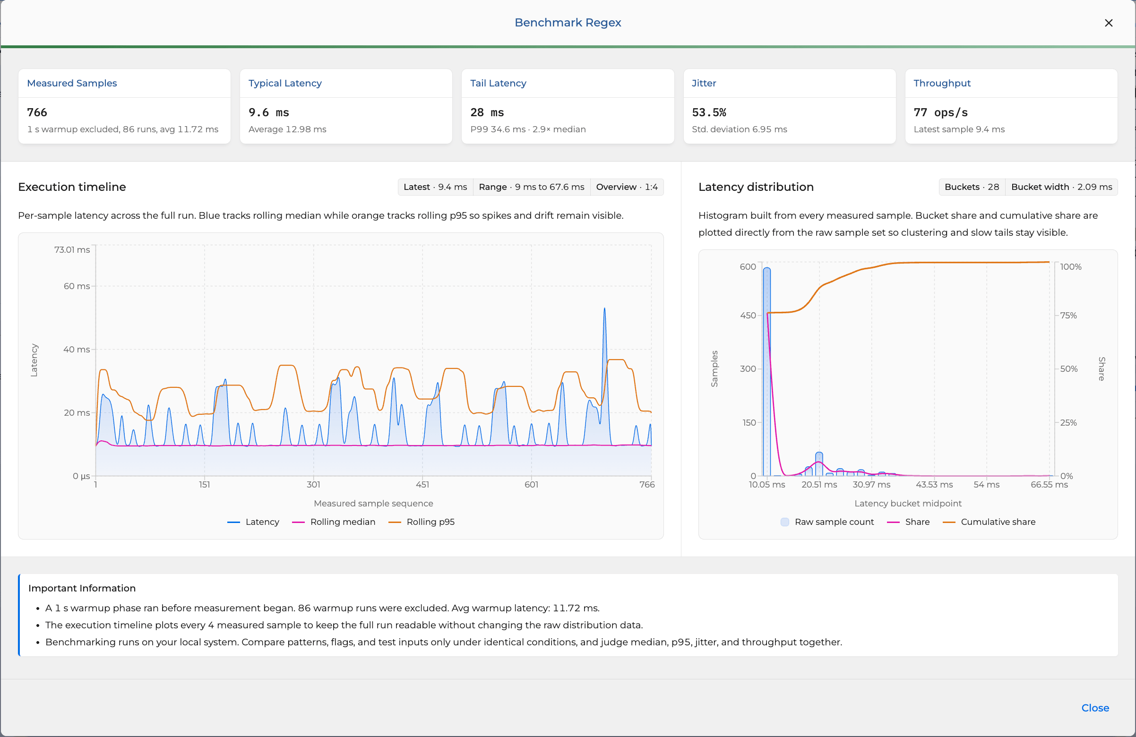Toggle the Cumulative share legend entry
This screenshot has height=737, width=1136.
pos(989,522)
